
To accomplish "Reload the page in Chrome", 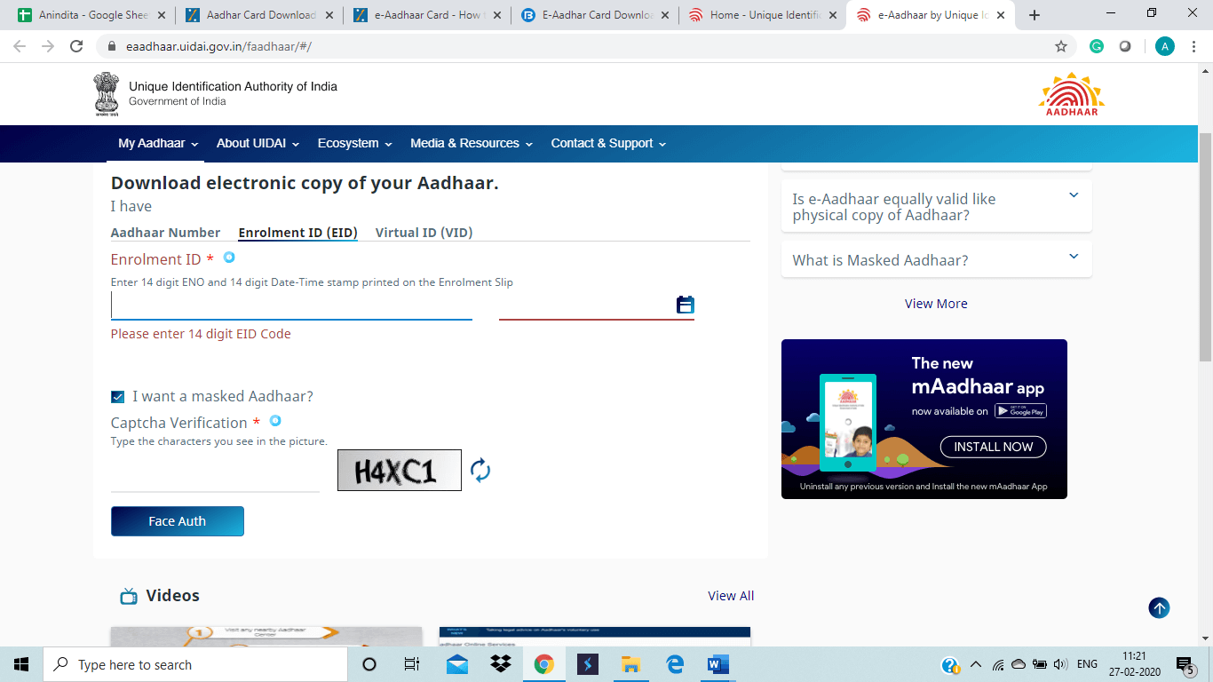I will click(x=76, y=46).
